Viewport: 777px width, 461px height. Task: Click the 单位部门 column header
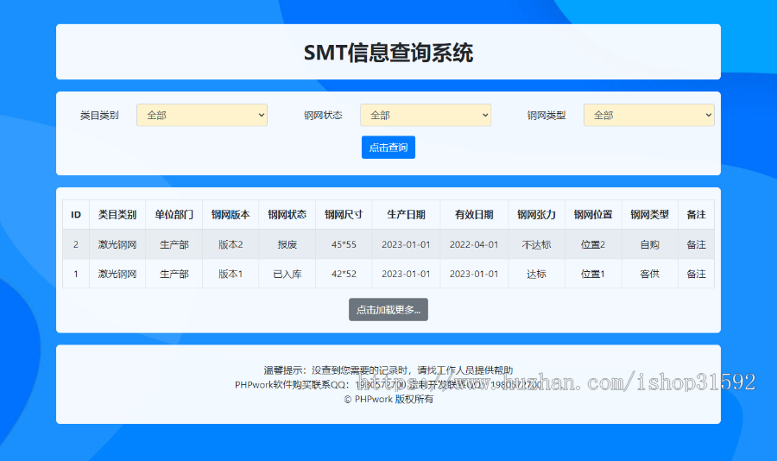coord(174,215)
